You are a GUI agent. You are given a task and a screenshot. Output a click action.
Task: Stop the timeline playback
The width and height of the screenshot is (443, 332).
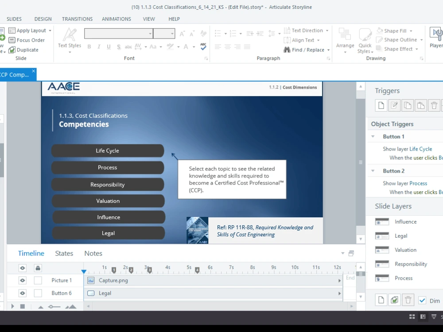23,306
